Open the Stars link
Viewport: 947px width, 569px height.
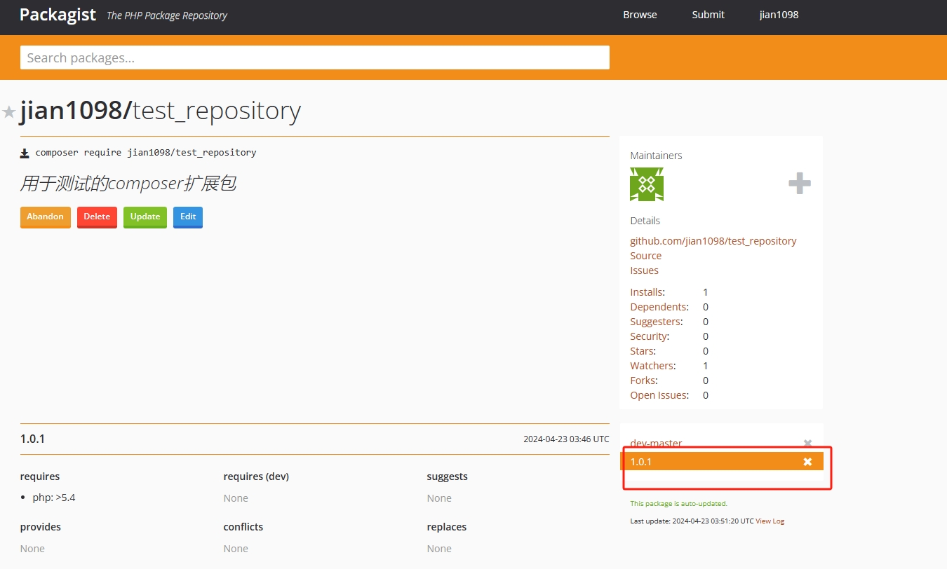642,351
